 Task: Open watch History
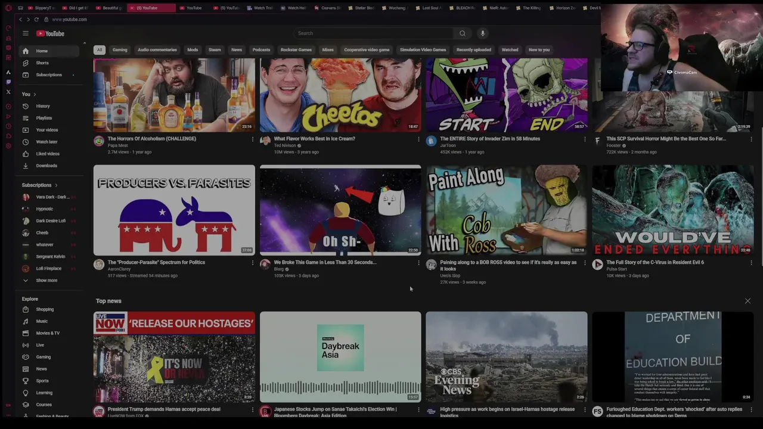coord(48,106)
